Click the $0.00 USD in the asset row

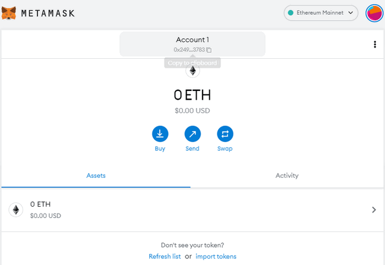pos(45,216)
